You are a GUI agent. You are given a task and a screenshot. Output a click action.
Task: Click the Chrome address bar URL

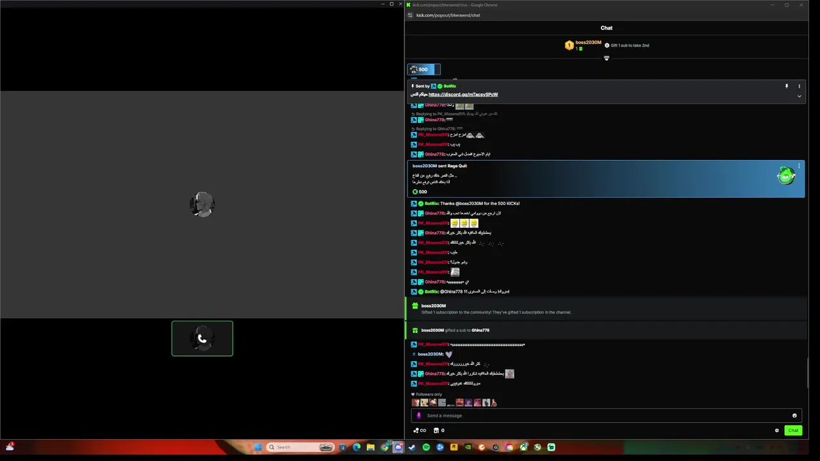pyautogui.click(x=448, y=15)
